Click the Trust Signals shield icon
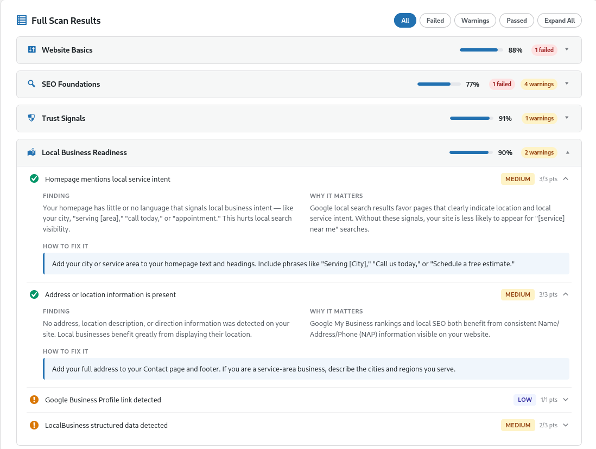This screenshot has width=596, height=449. 31,118
